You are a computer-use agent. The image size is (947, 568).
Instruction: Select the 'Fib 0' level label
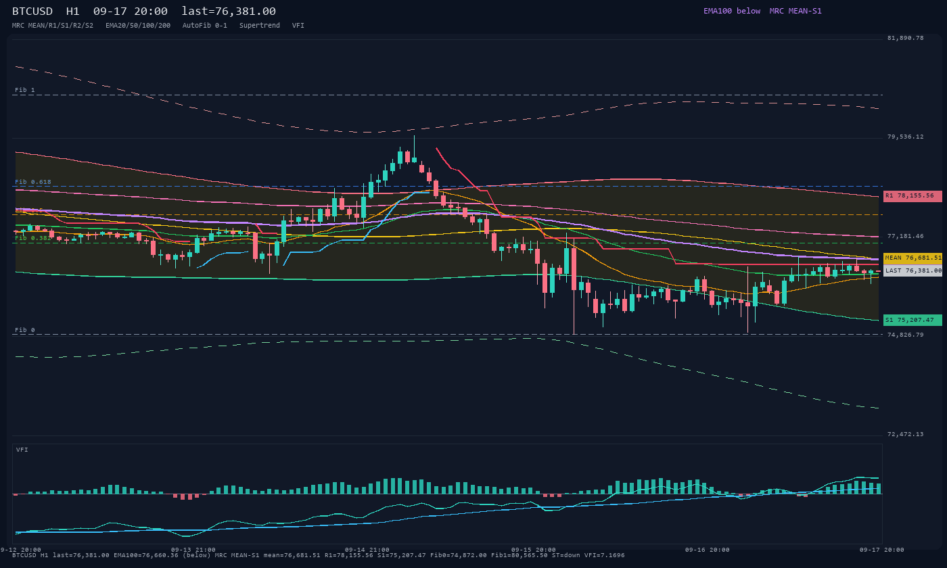pos(25,330)
